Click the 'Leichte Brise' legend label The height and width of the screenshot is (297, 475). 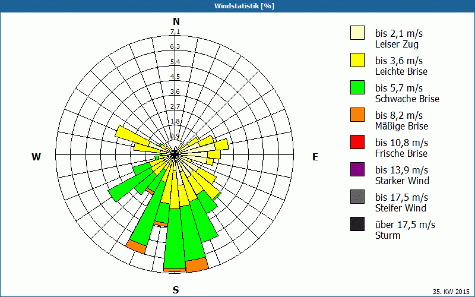coord(401,71)
